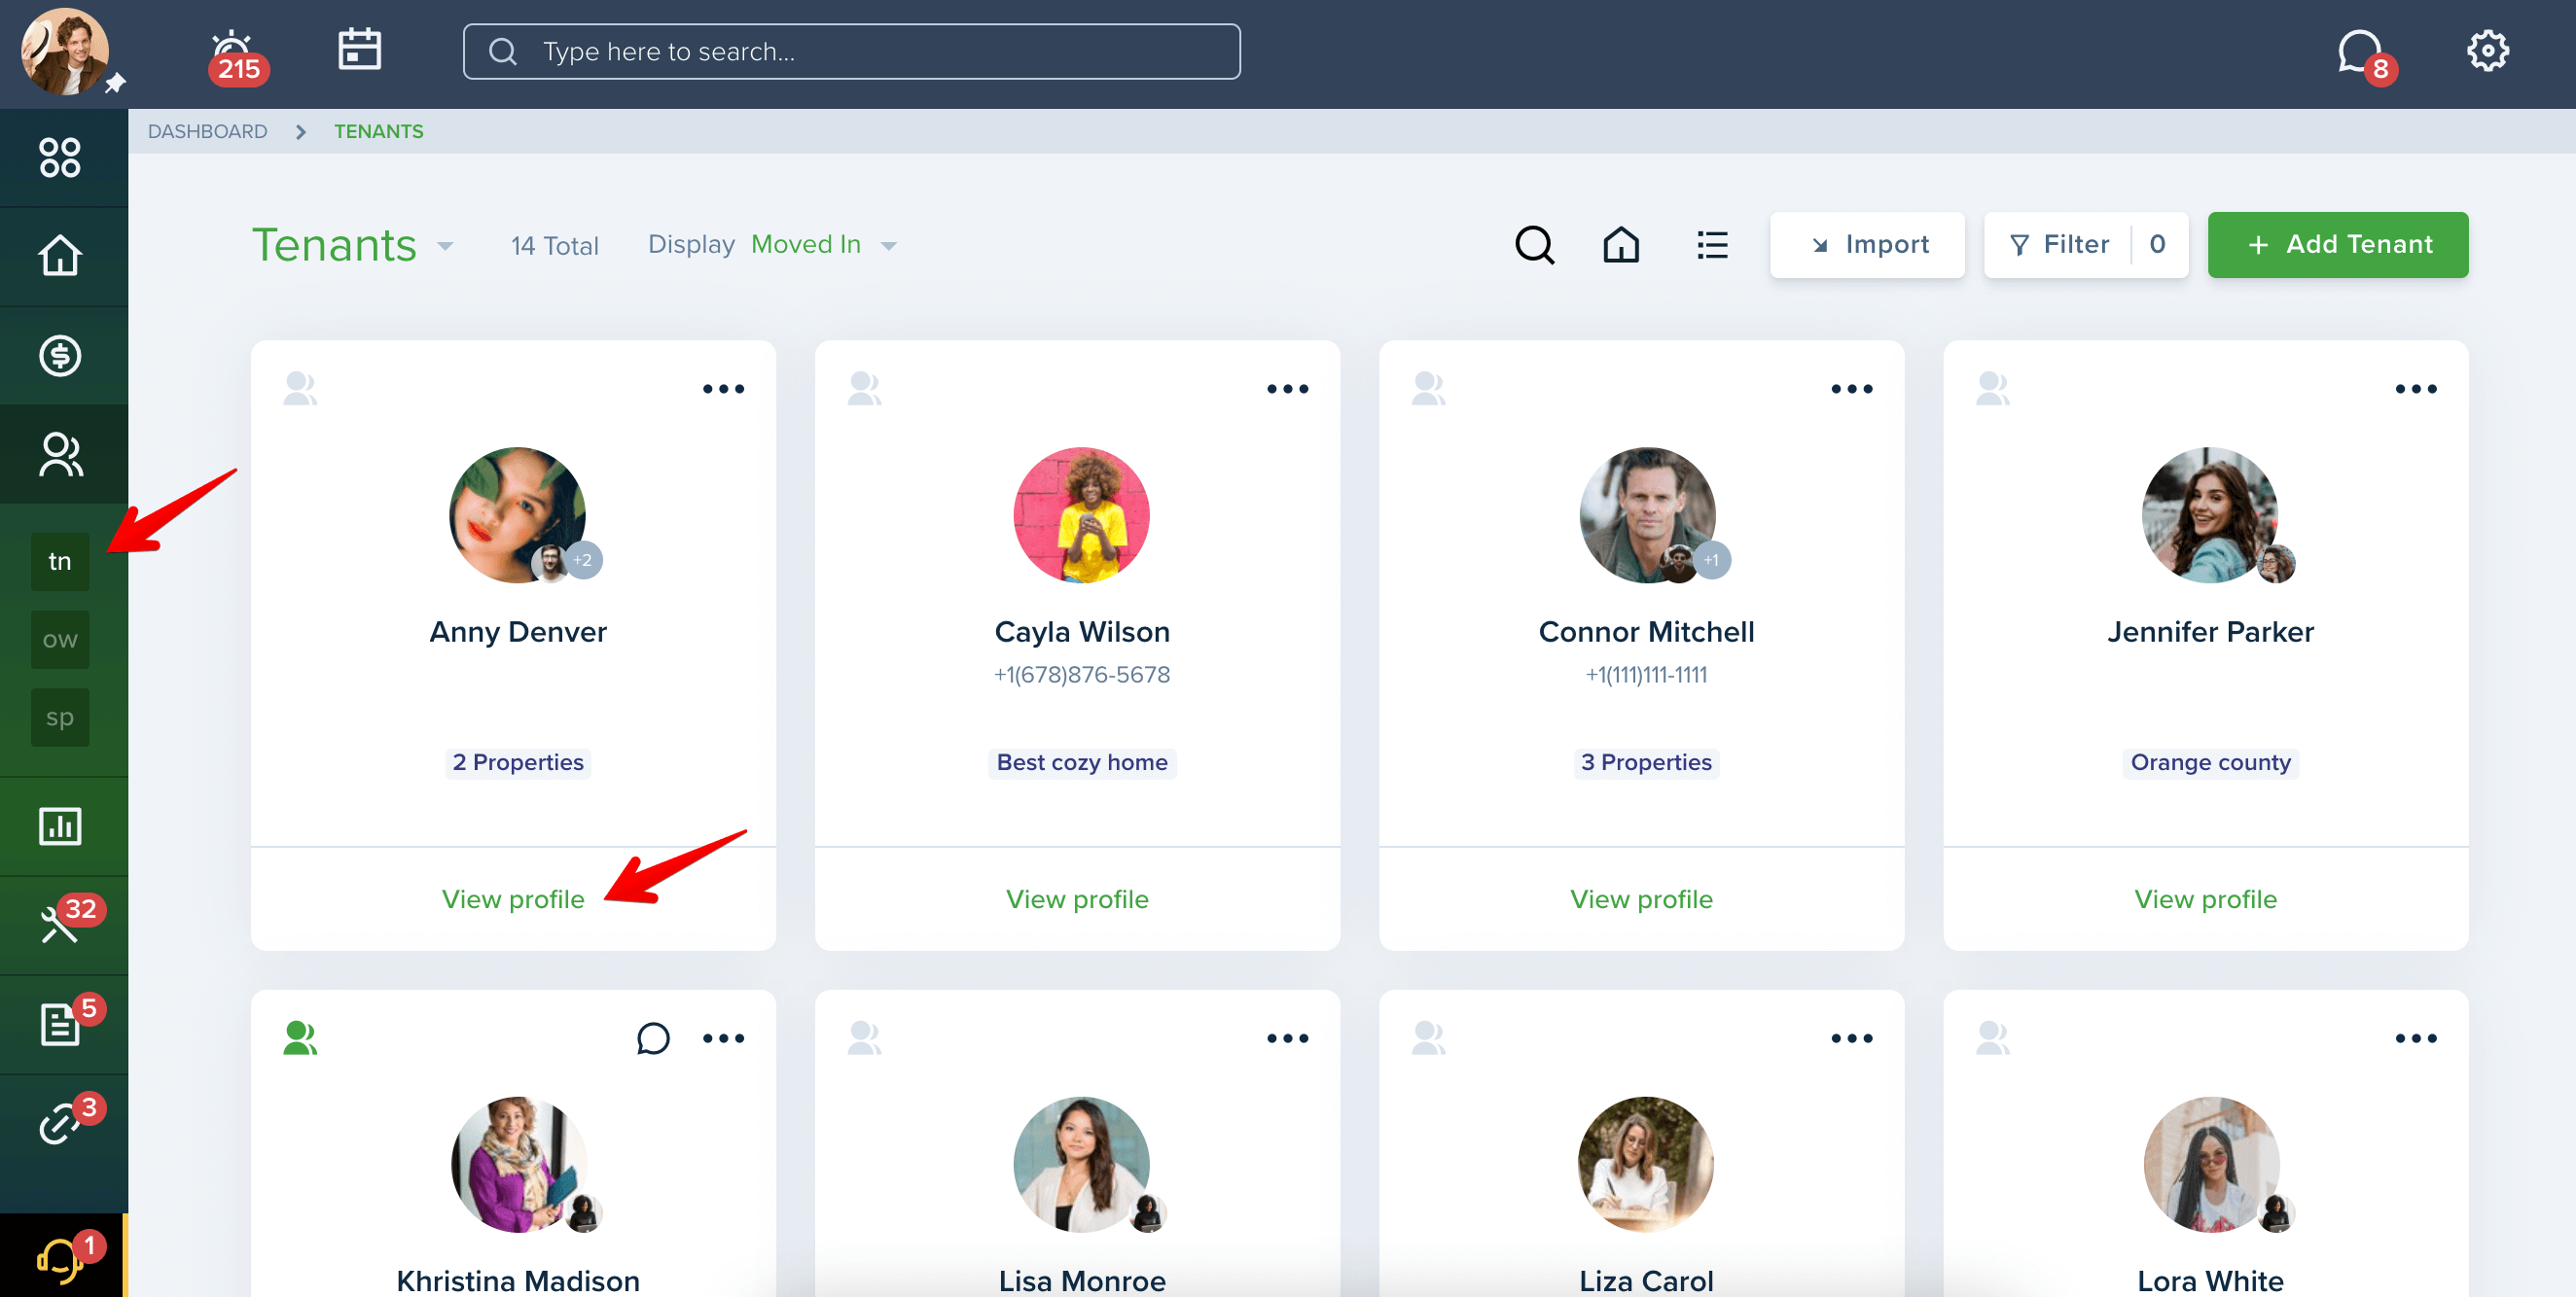Click the TENANTS breadcrumb
Image resolution: width=2576 pixels, height=1297 pixels.
(378, 132)
